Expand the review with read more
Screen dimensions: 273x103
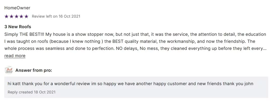tap(15, 56)
